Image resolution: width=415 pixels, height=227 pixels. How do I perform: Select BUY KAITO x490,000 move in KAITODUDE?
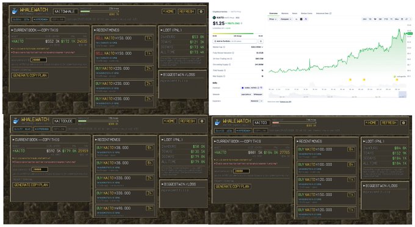[x=125, y=211]
